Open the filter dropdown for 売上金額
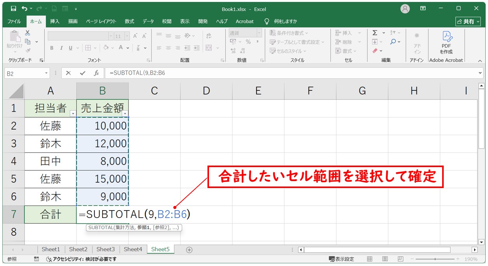Viewport: 488px width, 266px height. 125,113
